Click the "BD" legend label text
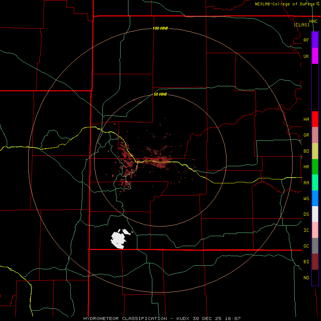The width and height of the screenshot is (321, 321). (x=306, y=151)
